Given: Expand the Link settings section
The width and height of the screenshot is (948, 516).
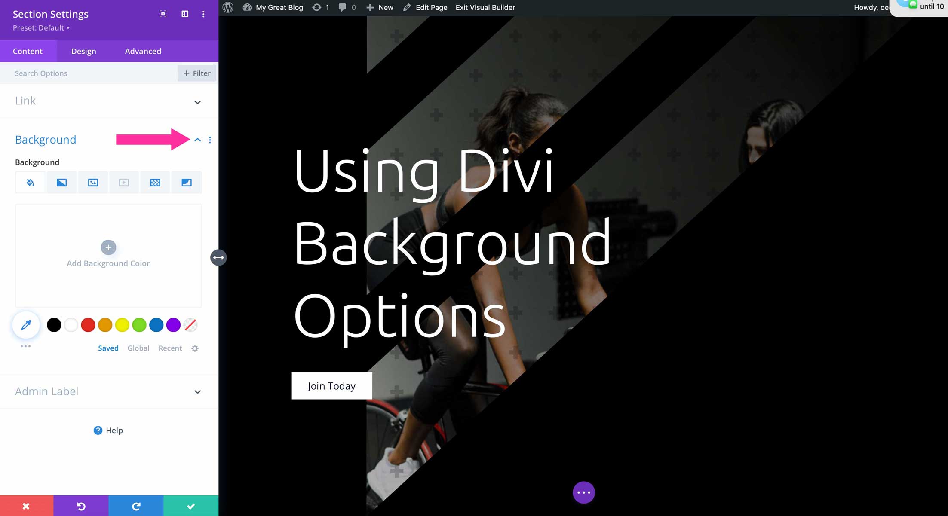Looking at the screenshot, I should point(197,102).
